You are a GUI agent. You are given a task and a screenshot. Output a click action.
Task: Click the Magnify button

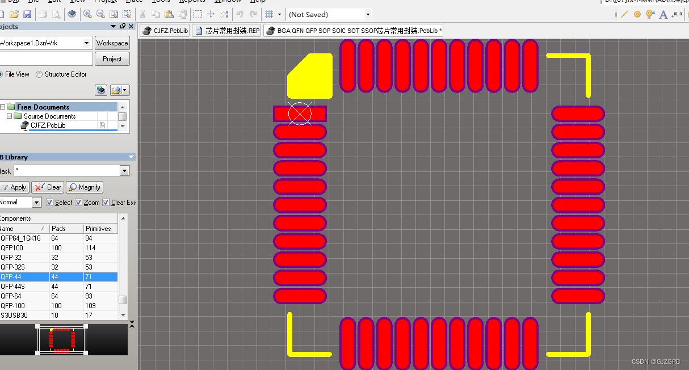(x=84, y=187)
